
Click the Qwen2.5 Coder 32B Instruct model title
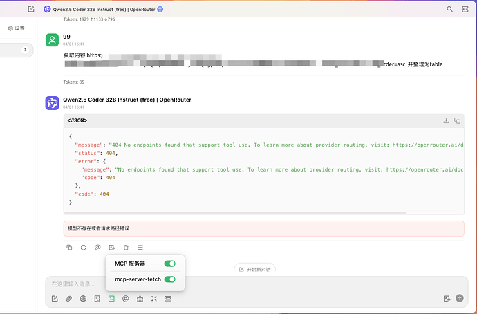pos(104,10)
